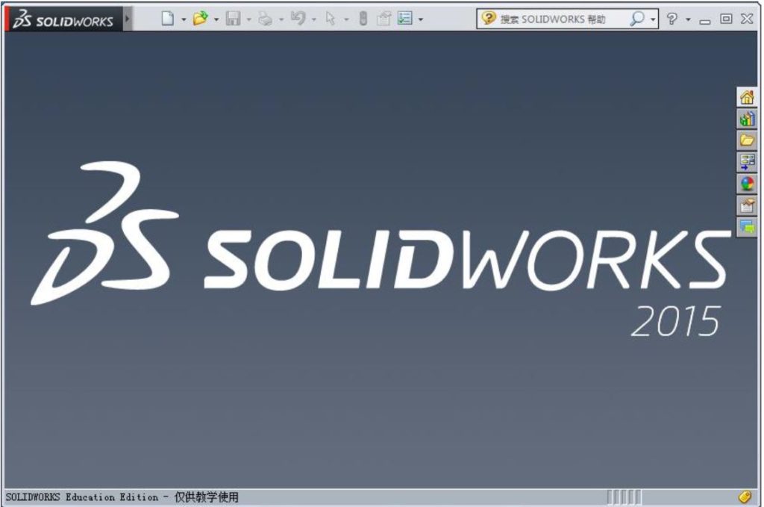Click the New document icon
This screenshot has height=507, width=764.
click(168, 19)
